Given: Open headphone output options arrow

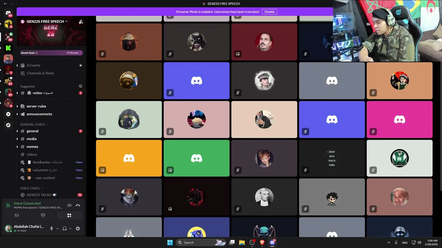Looking at the screenshot, I should tap(70, 228).
